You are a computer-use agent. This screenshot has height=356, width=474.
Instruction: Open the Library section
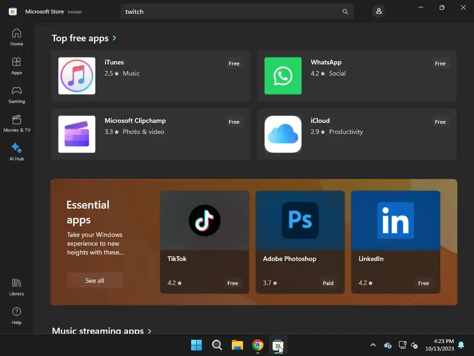(17, 287)
